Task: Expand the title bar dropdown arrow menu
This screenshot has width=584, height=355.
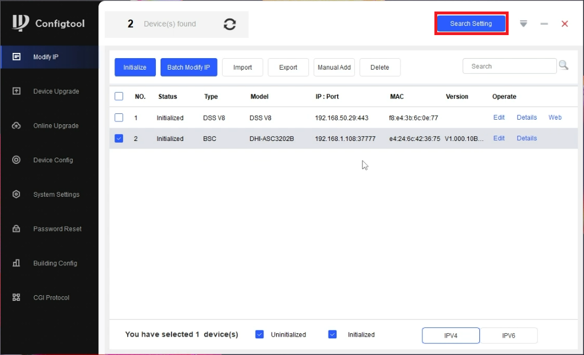Action: pyautogui.click(x=523, y=24)
